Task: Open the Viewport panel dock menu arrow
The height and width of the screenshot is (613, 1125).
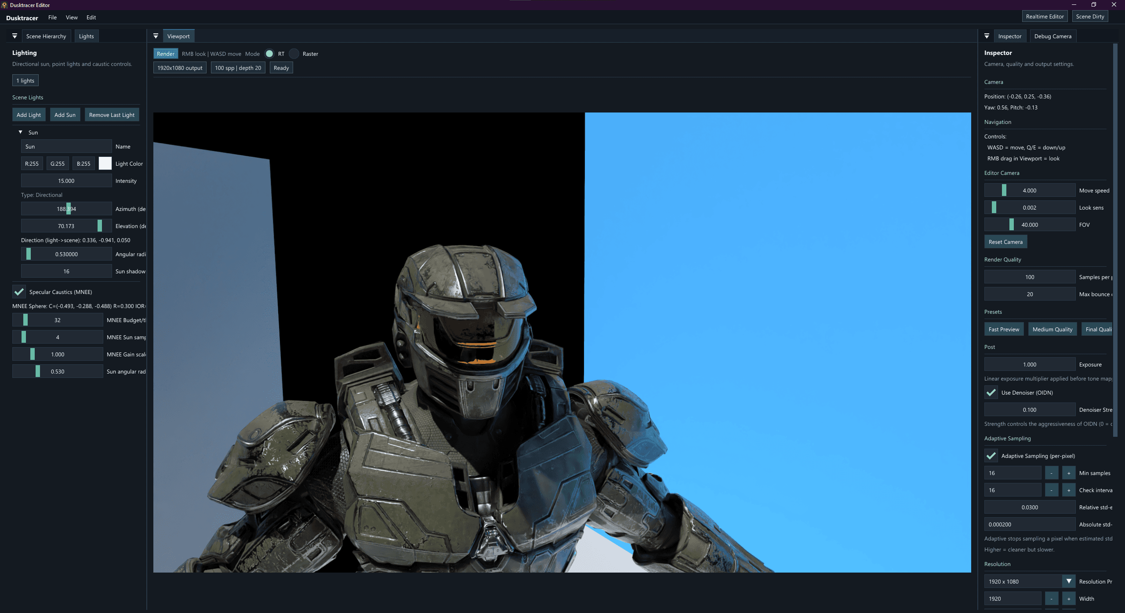Action: (x=156, y=36)
